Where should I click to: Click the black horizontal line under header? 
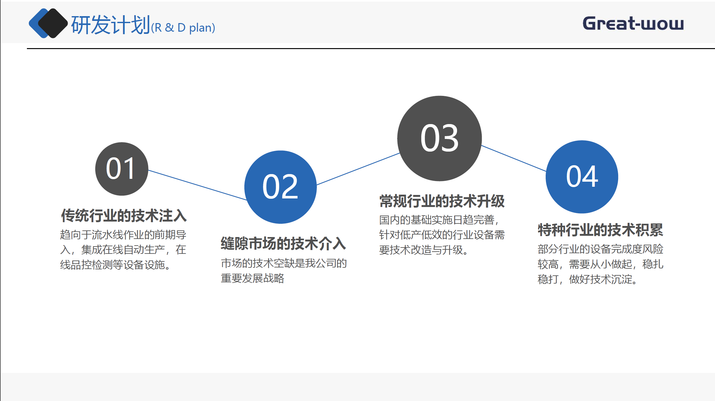tap(370, 48)
